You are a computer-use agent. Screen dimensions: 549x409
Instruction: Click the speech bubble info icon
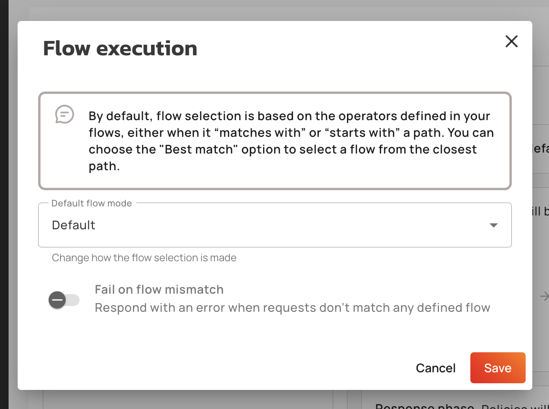pos(64,114)
